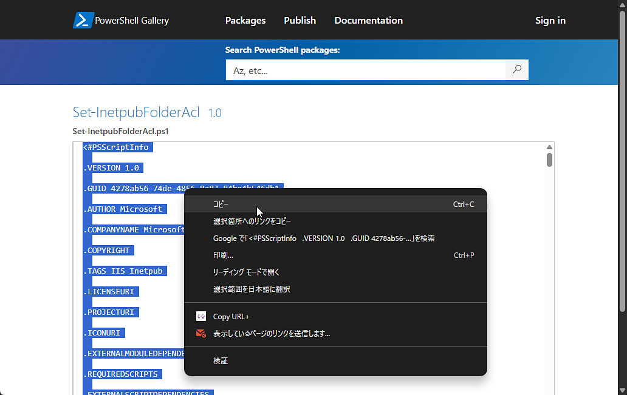Click the code viewer scrollbar thumb
627x395 pixels.
[549, 160]
